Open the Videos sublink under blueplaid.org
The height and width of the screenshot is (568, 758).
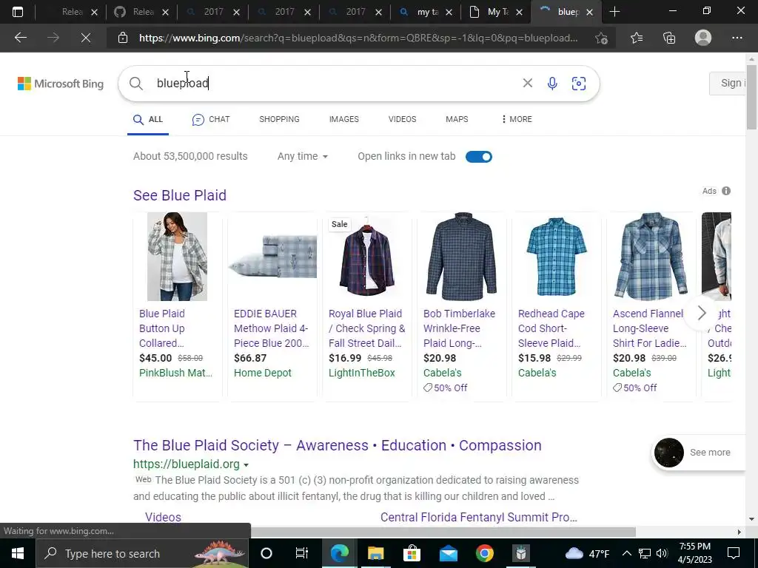click(x=164, y=517)
